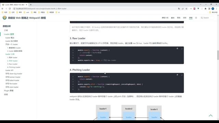The height and width of the screenshot is (123, 219).
Task: Open sidebar link 'Plugin 原理'
Action: pos(9,91)
